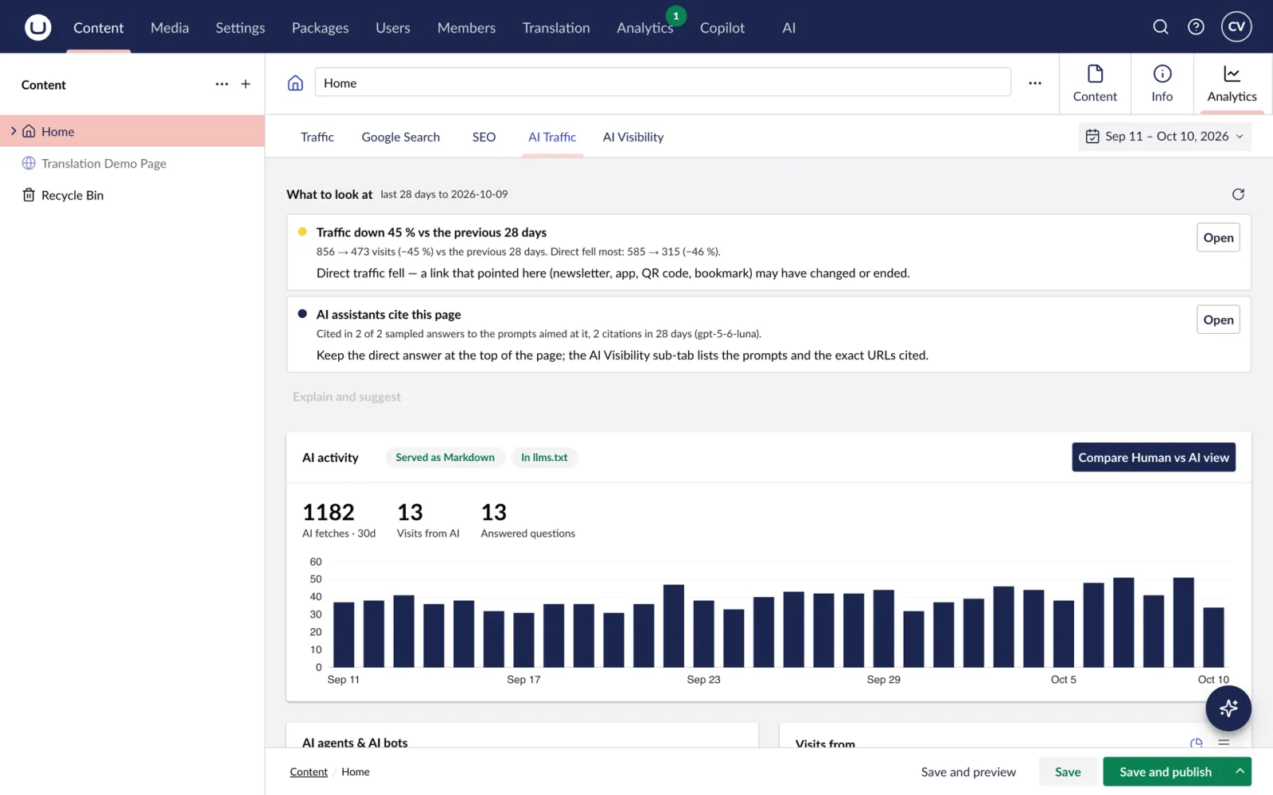Click the 13 Visits from AI value

click(x=410, y=512)
